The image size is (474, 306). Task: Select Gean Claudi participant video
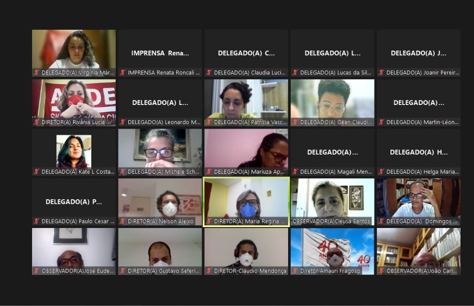click(332, 99)
